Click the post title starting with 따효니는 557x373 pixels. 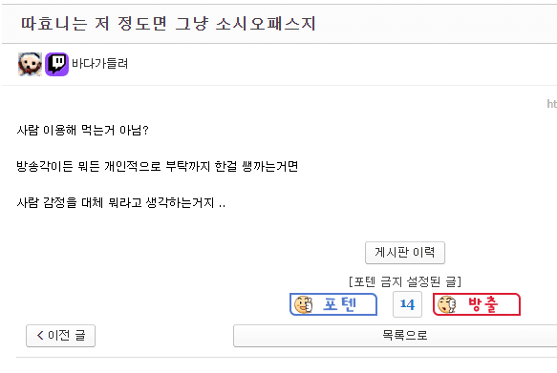pos(168,24)
